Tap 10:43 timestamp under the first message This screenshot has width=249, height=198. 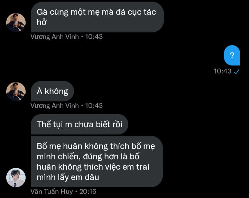(x=94, y=37)
